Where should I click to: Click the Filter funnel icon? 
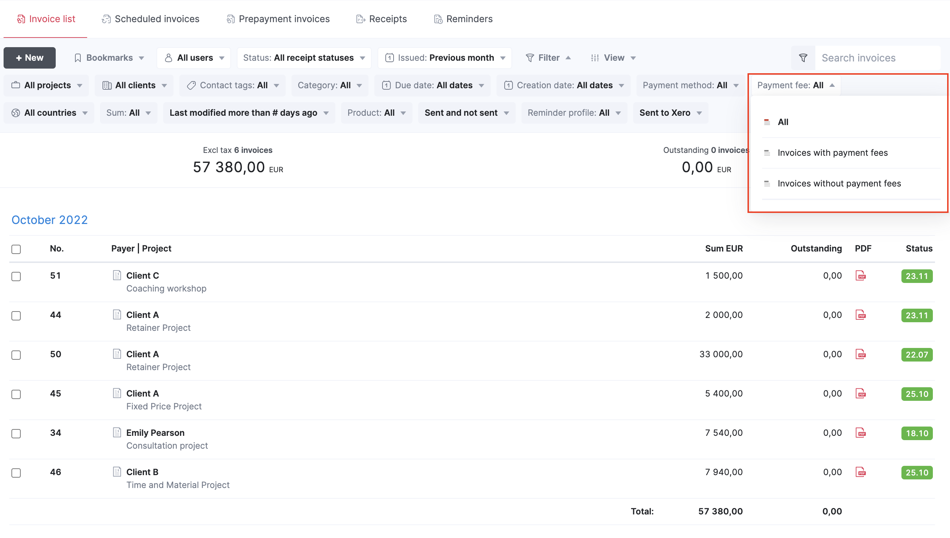pos(529,58)
